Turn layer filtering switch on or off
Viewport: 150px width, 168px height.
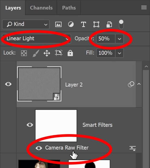[121, 24]
